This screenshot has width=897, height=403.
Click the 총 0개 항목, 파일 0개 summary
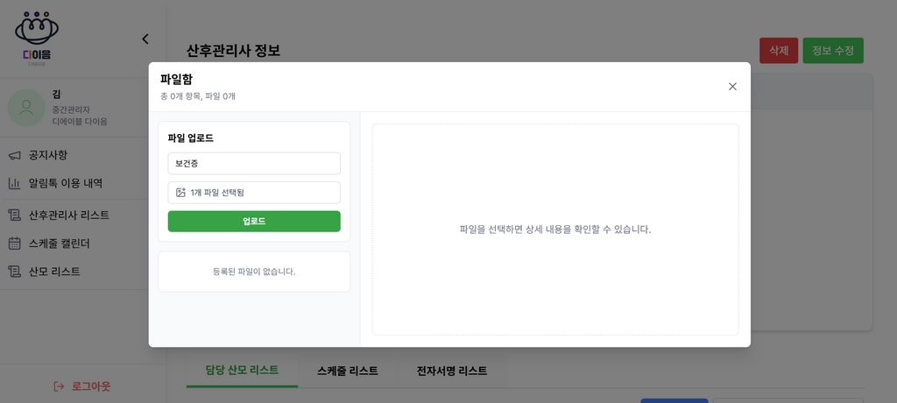point(198,96)
